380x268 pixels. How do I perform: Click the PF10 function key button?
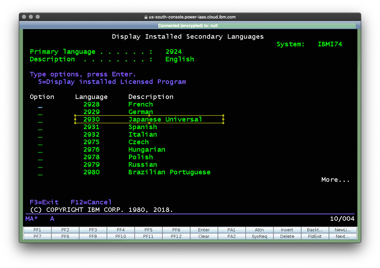coord(121,236)
